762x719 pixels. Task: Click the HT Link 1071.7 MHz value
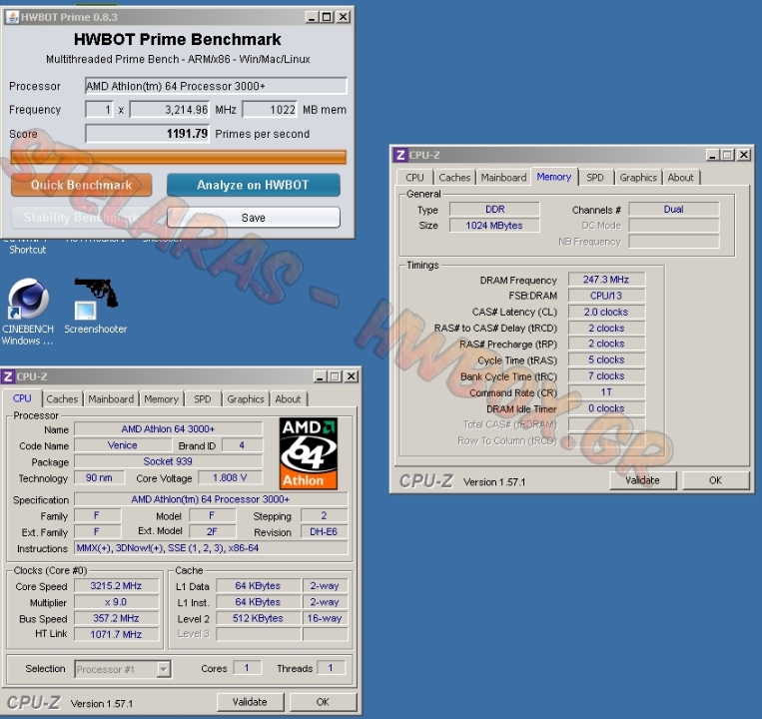coord(116,634)
